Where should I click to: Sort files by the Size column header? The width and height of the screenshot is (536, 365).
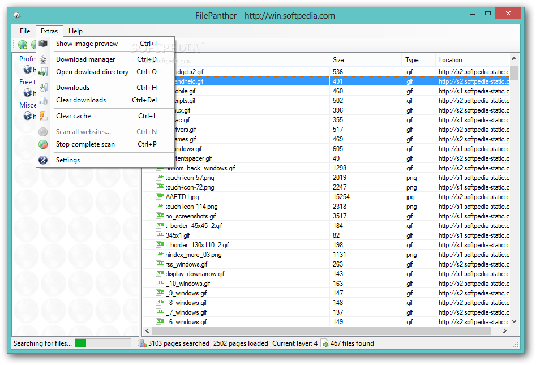365,60
